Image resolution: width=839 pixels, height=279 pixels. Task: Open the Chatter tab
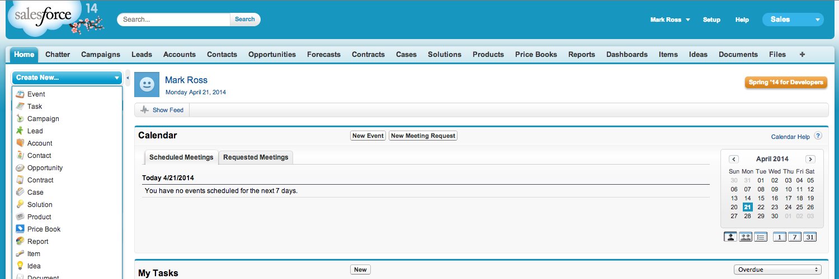[x=58, y=55]
